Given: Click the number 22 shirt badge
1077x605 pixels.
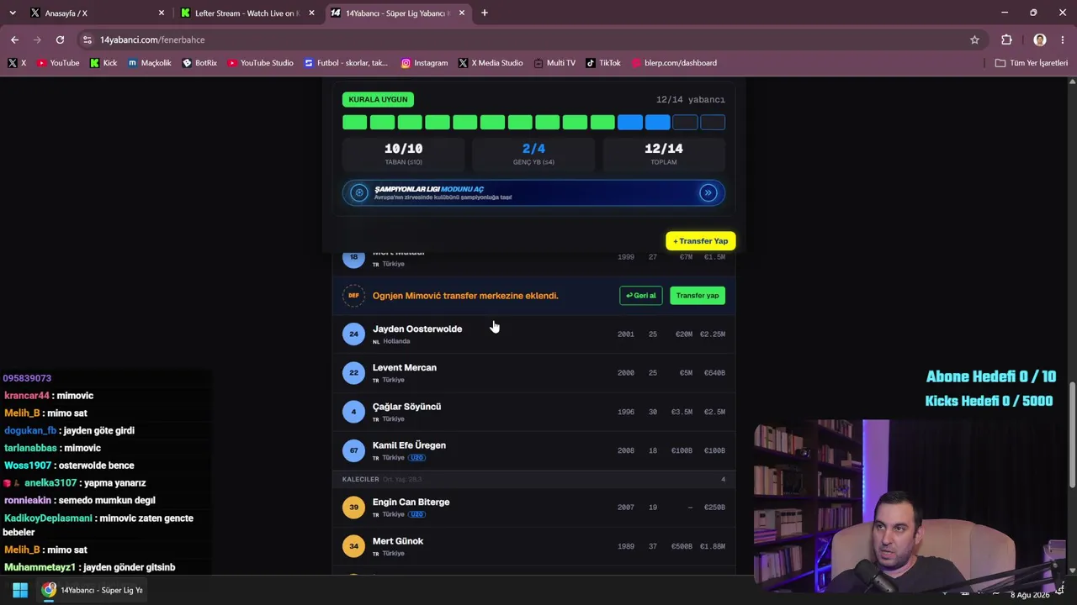Looking at the screenshot, I should coord(353,373).
